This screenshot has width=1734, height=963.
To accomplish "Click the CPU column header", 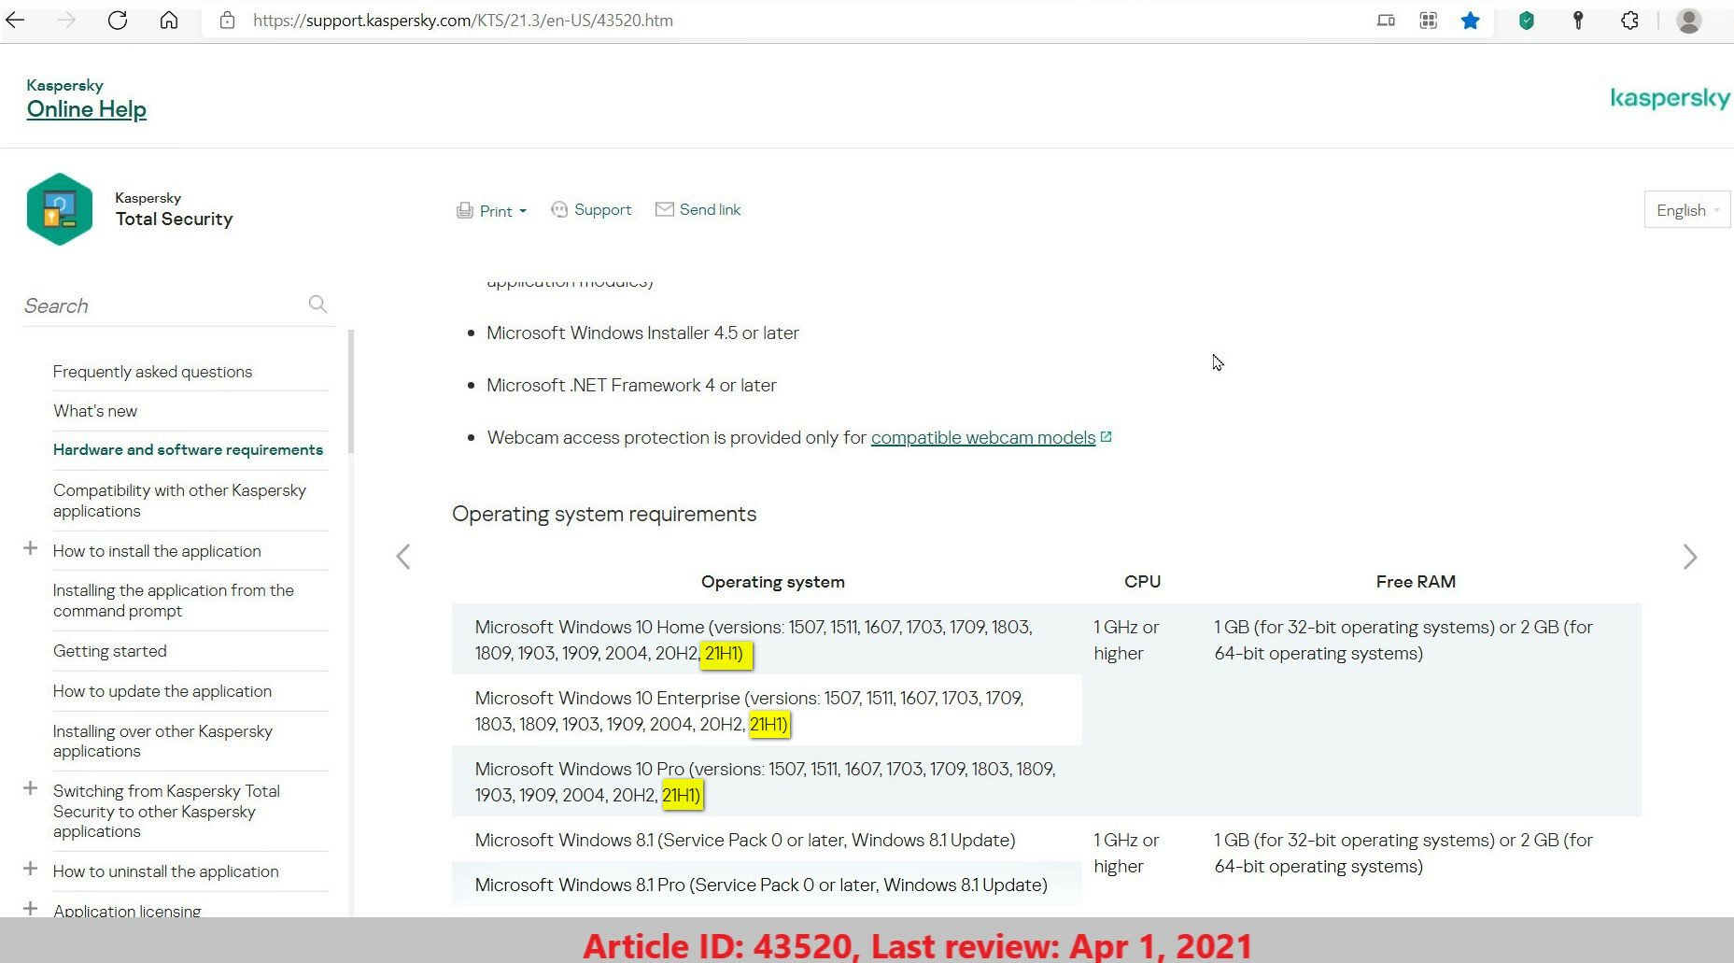I will 1142,582.
